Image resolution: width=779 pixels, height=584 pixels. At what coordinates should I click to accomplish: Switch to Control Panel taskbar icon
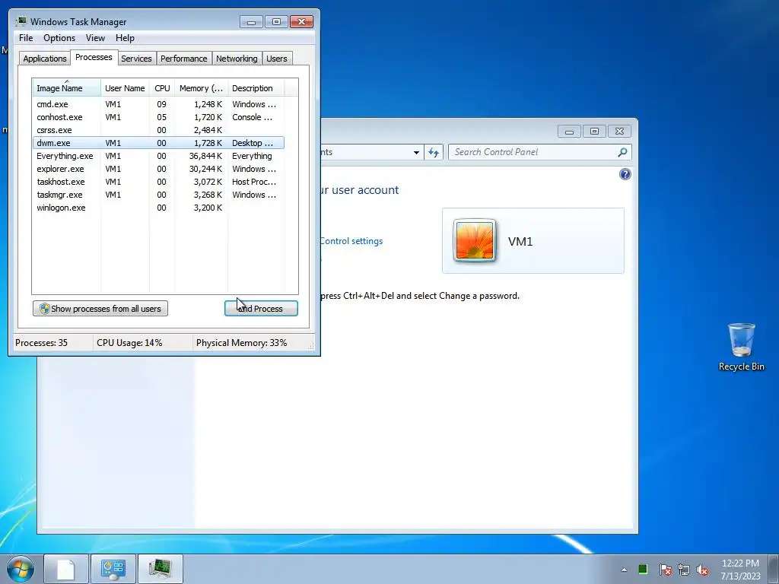(x=113, y=569)
